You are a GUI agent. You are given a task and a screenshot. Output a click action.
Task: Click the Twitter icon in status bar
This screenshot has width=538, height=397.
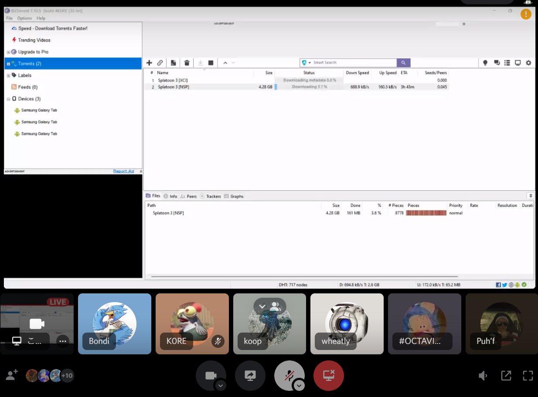[x=504, y=285]
